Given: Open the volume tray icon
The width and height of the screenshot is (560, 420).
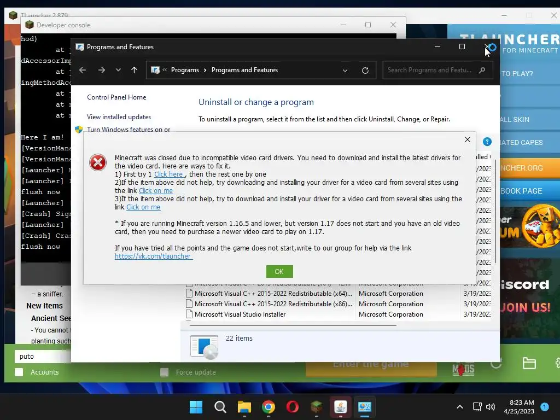Looking at the screenshot, I should [x=491, y=407].
